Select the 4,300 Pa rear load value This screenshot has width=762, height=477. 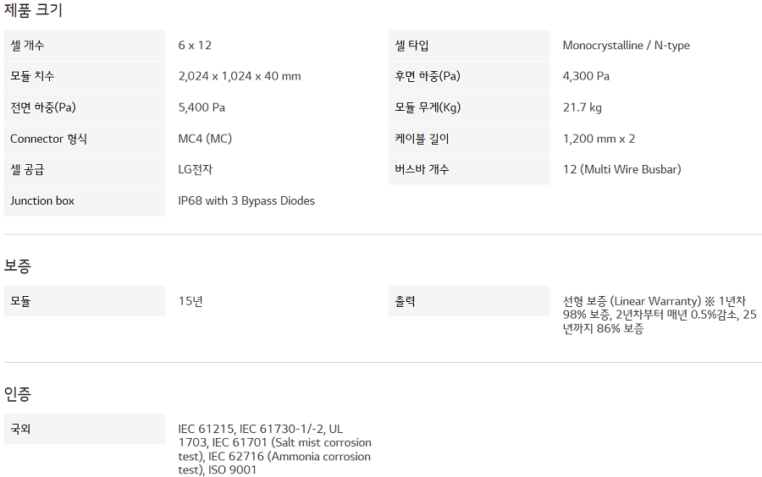(586, 77)
